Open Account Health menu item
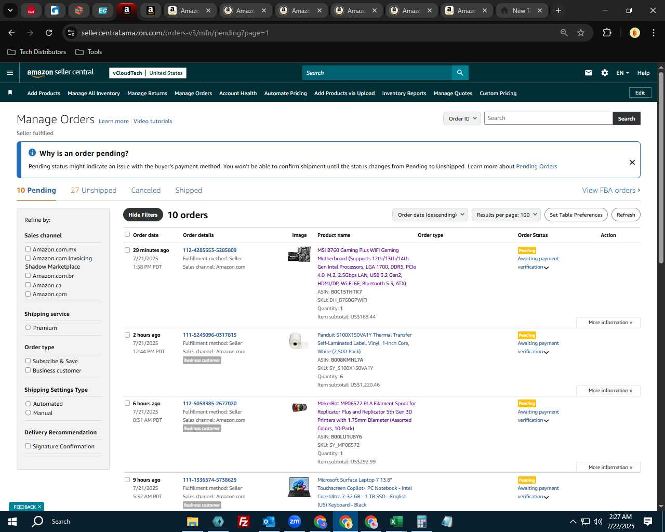This screenshot has height=532, width=665. click(x=238, y=94)
